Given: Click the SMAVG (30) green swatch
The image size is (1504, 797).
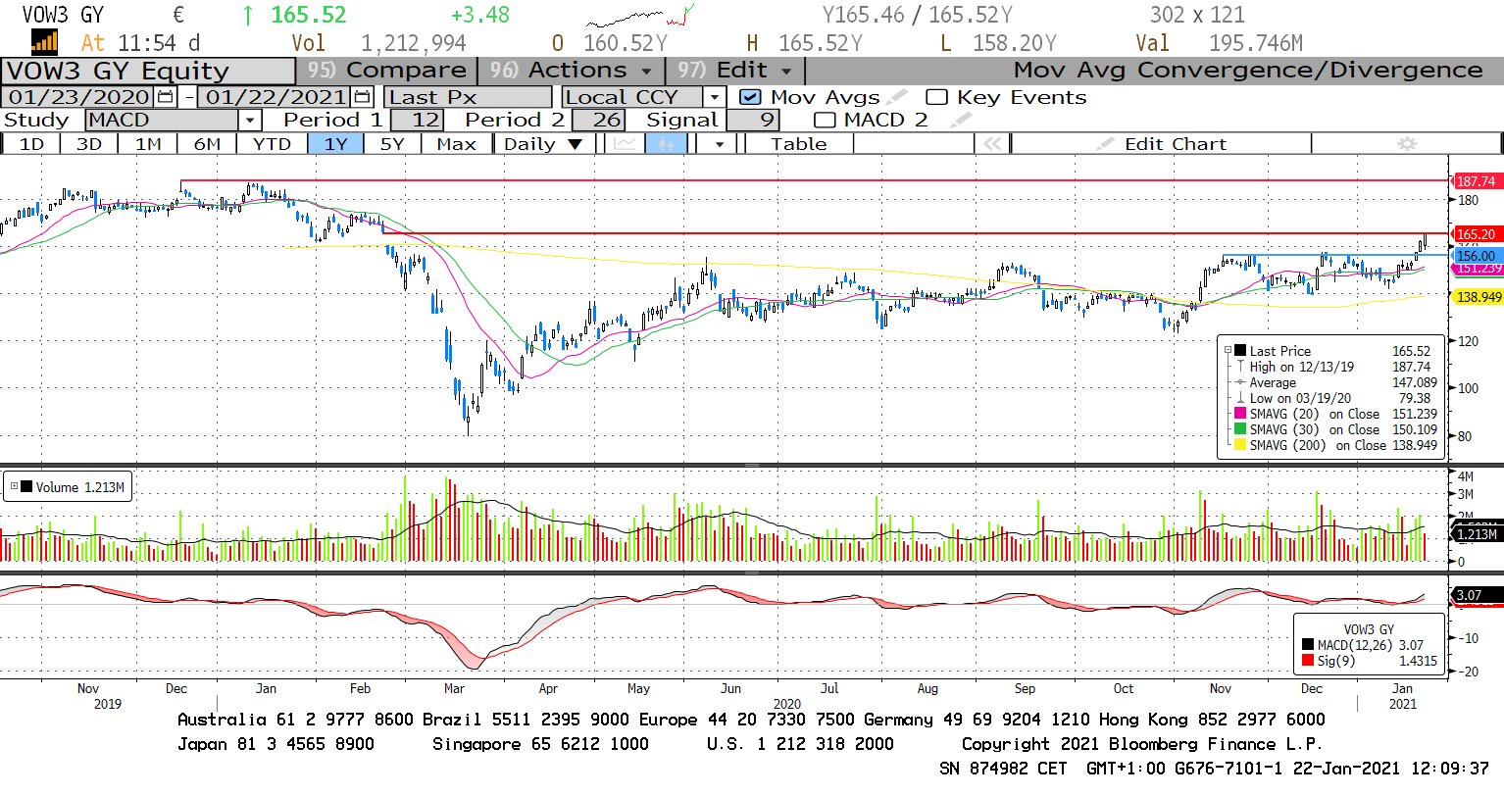Looking at the screenshot, I should point(1240,429).
